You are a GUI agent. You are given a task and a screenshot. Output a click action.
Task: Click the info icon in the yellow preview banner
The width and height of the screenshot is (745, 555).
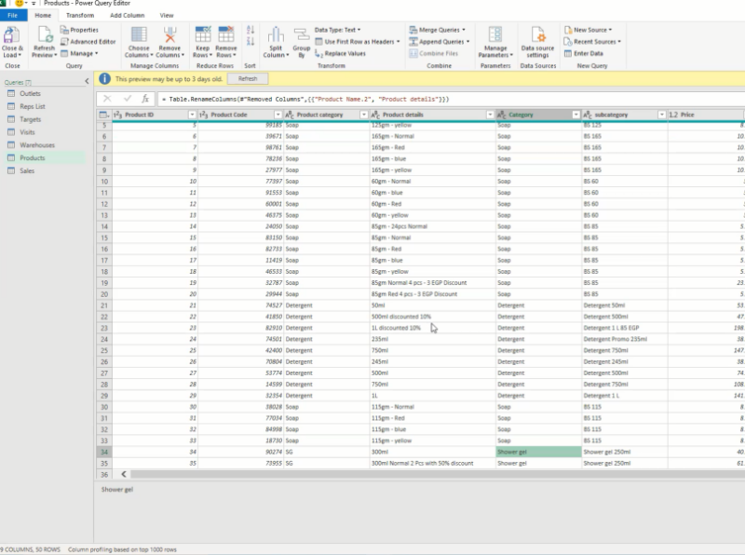click(104, 79)
